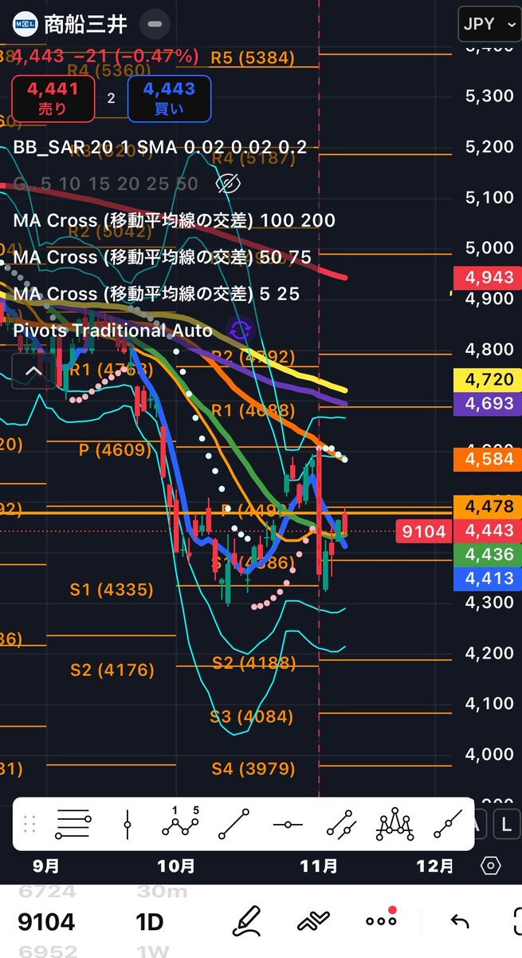Select the head and shoulders pattern tool
Viewport: 522px width, 958px height.
394,824
